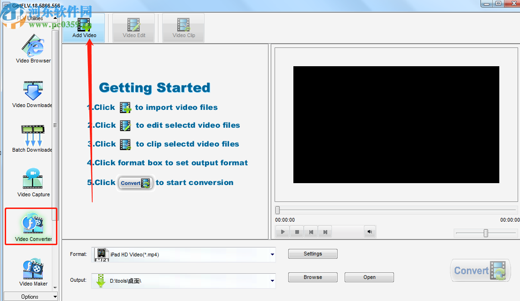The image size is (520, 301).
Task: Click the green output folder arrow icon
Action: coord(101,281)
